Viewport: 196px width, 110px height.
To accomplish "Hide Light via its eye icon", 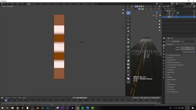I will (x=194, y=15).
